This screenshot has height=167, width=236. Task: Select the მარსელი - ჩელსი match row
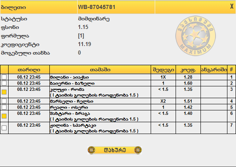coord(118,101)
